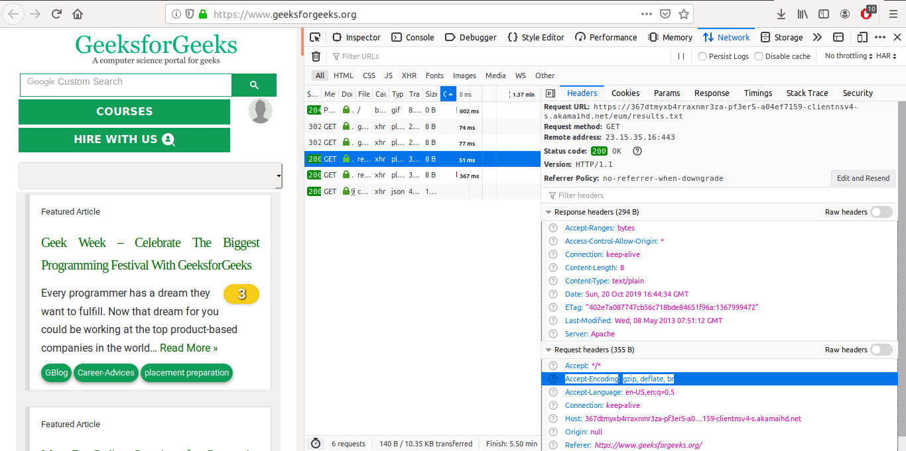The width and height of the screenshot is (906, 451).
Task: Check the Disable cache option
Action: [759, 56]
